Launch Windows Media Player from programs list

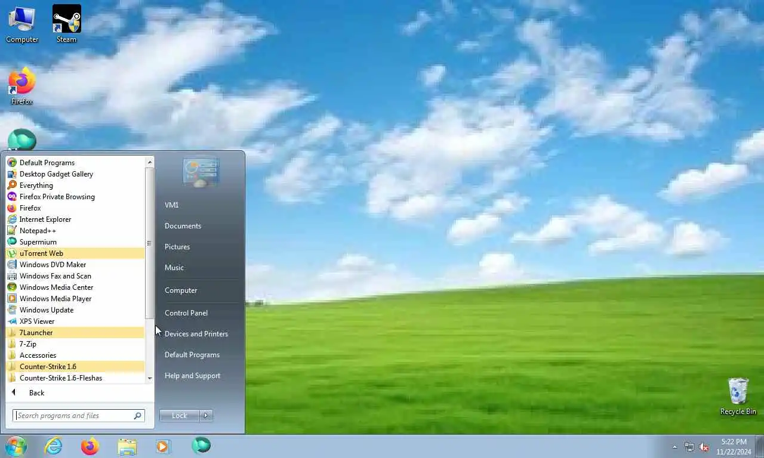pyautogui.click(x=75, y=298)
